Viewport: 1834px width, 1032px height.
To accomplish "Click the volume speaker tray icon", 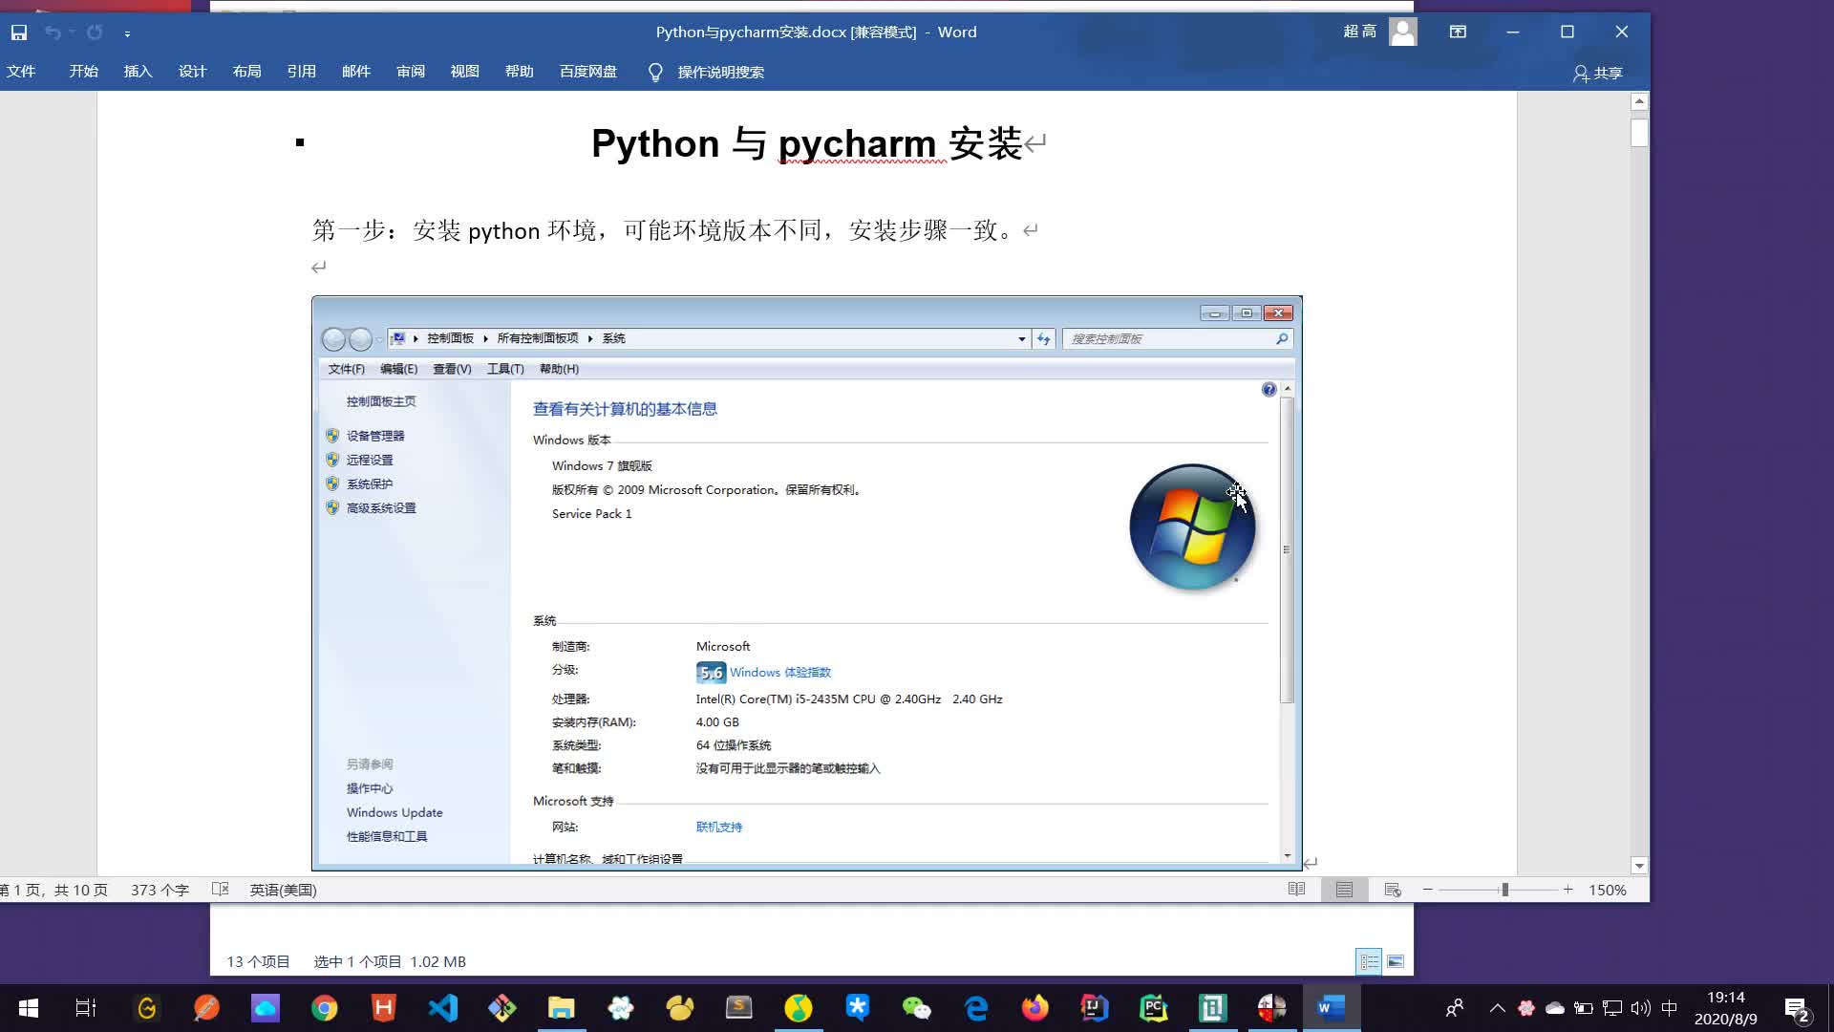I will pos(1641,1008).
